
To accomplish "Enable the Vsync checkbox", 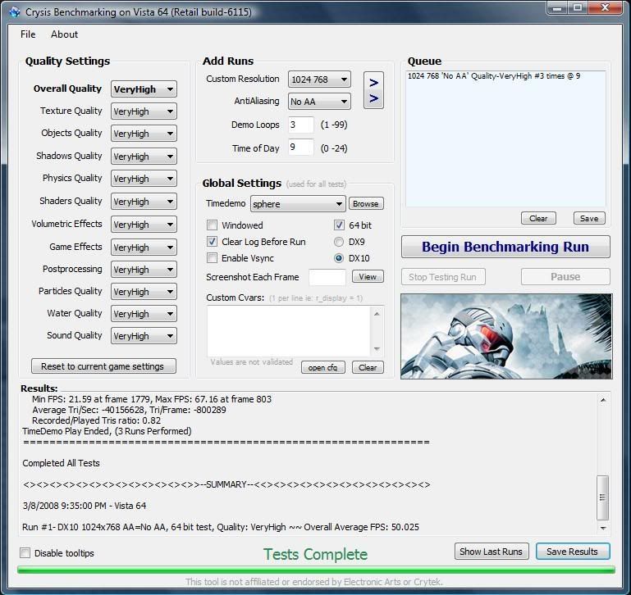I will click(x=212, y=257).
